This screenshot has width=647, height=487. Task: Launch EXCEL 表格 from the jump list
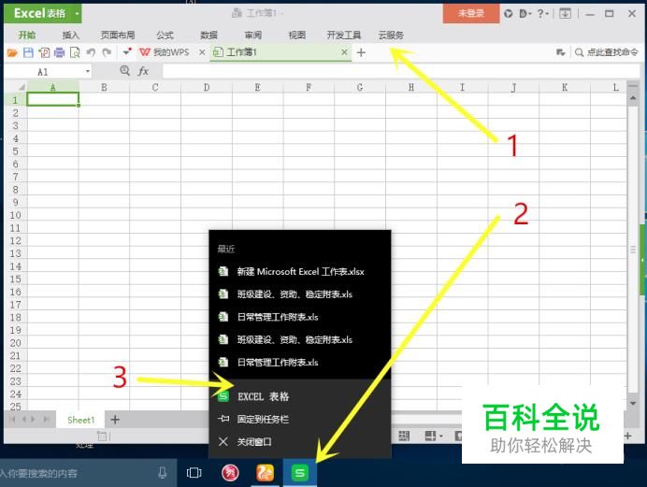tap(300, 396)
